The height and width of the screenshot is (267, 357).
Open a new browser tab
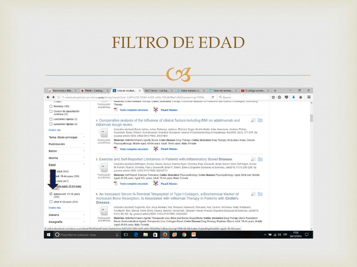(275, 91)
